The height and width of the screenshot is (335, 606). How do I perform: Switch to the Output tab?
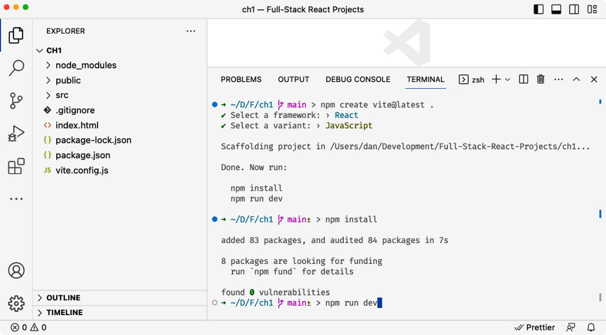tap(293, 79)
